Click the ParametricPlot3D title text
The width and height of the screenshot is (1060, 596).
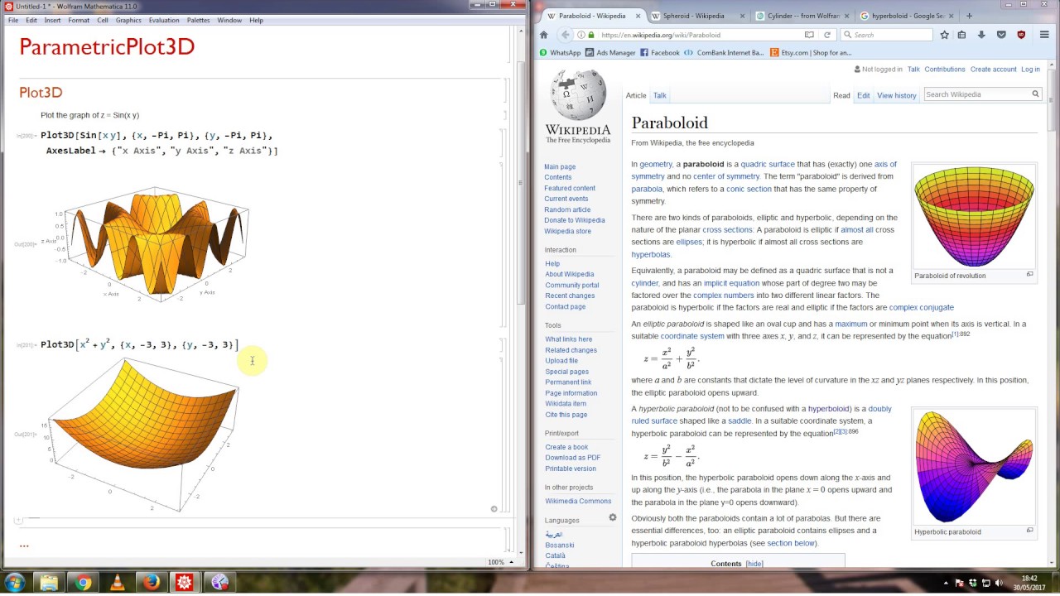point(107,47)
